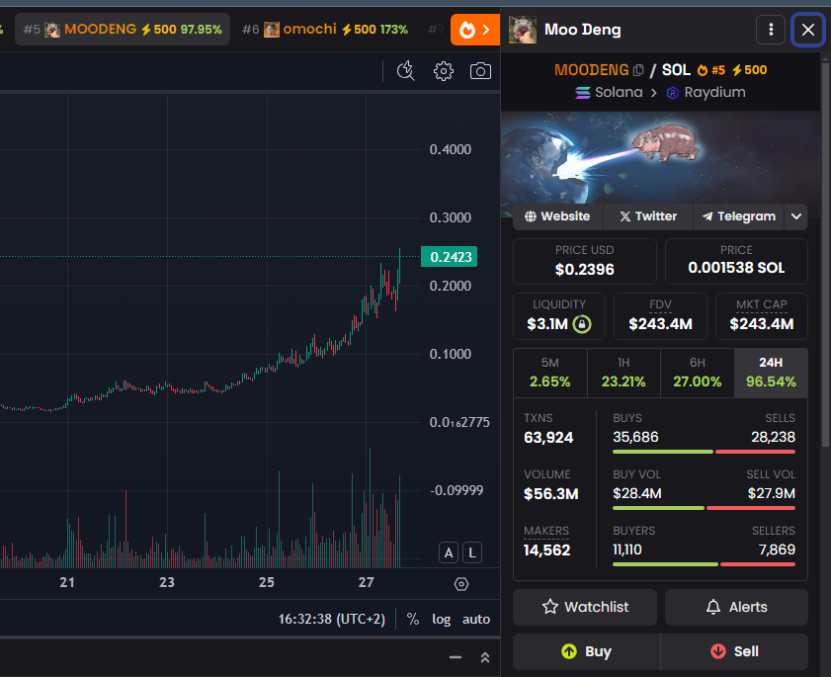The height and width of the screenshot is (677, 831).
Task: Open #6 omochi trending item
Action: tap(325, 30)
